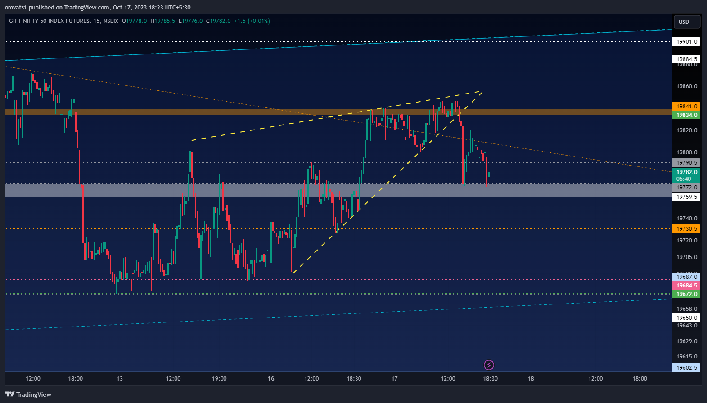Click the change value +1.5 (+0.01%)
Screen dimensions: 707x403
(x=252, y=21)
